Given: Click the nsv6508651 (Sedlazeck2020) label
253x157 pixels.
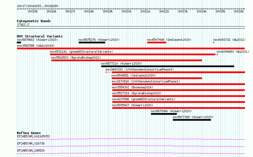Looking at the screenshot, I should tap(134, 75).
